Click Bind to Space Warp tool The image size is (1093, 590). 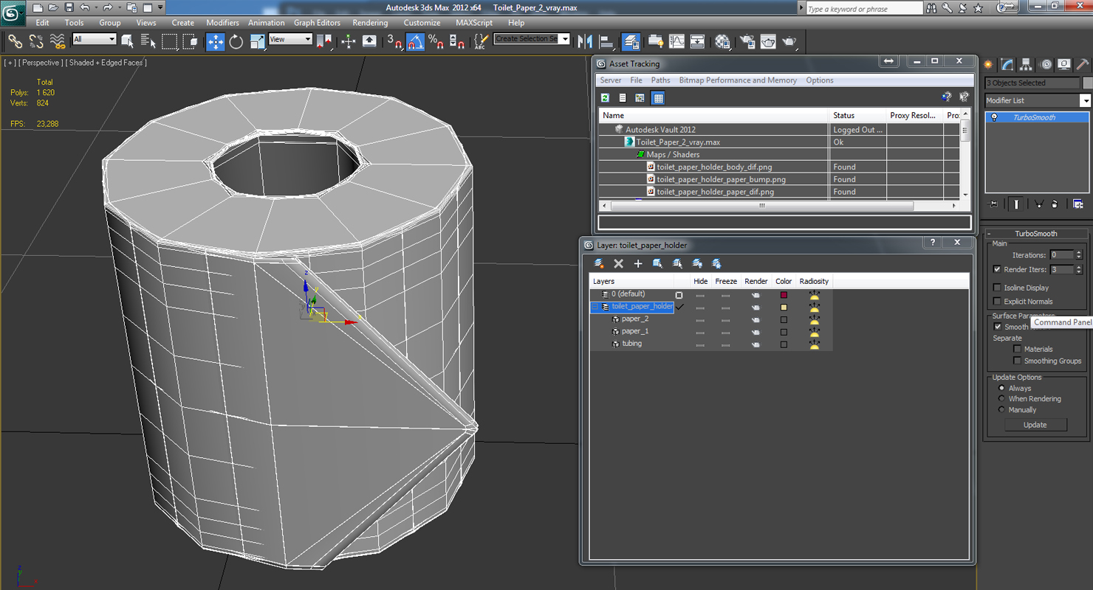pyautogui.click(x=57, y=41)
